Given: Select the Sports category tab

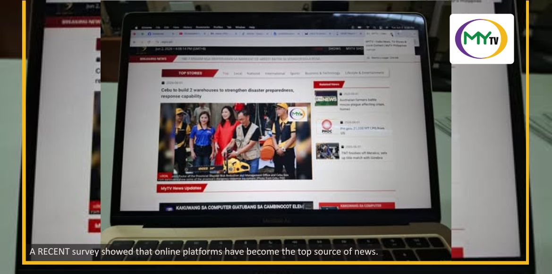Looking at the screenshot, I should point(295,73).
